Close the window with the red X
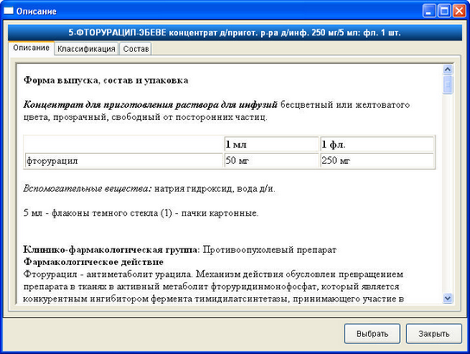Image resolution: width=470 pixels, height=354 pixels. click(x=459, y=11)
